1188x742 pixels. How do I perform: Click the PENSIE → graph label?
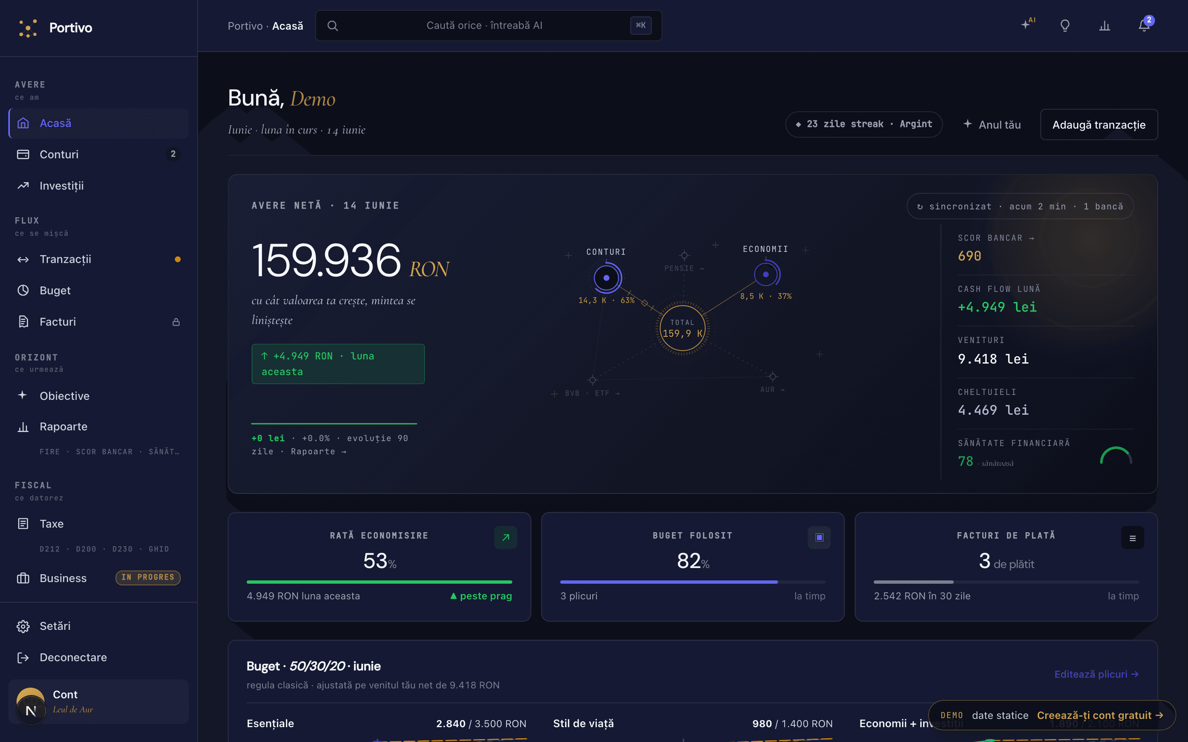(684, 268)
